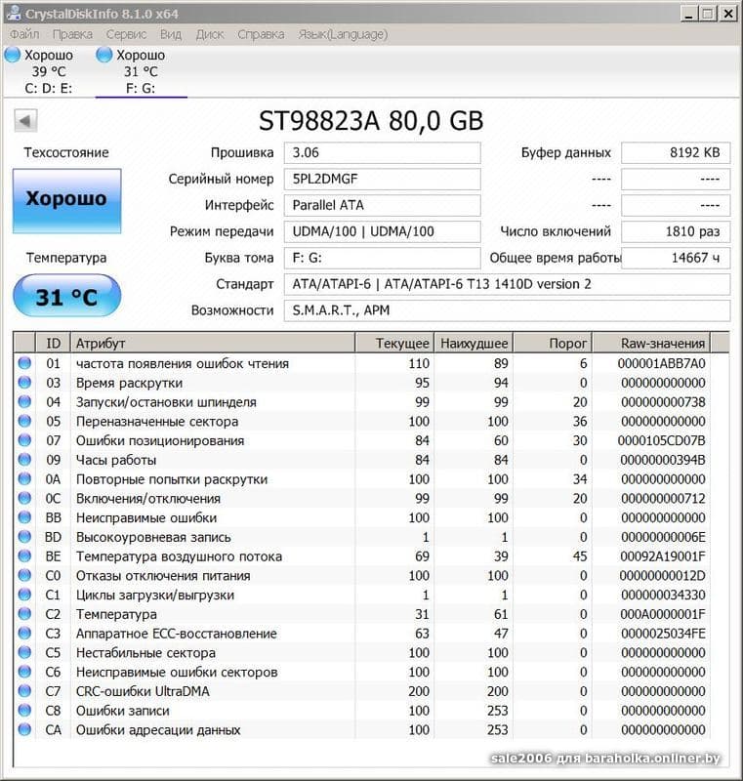Click the 1810 раз power-on count field

point(676,231)
